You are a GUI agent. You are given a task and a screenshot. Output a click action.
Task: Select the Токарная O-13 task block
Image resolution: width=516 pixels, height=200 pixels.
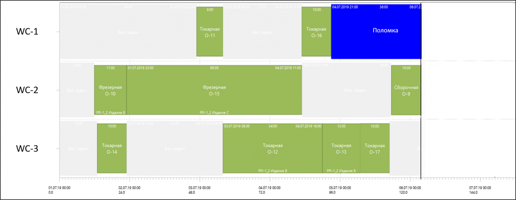[341, 148]
